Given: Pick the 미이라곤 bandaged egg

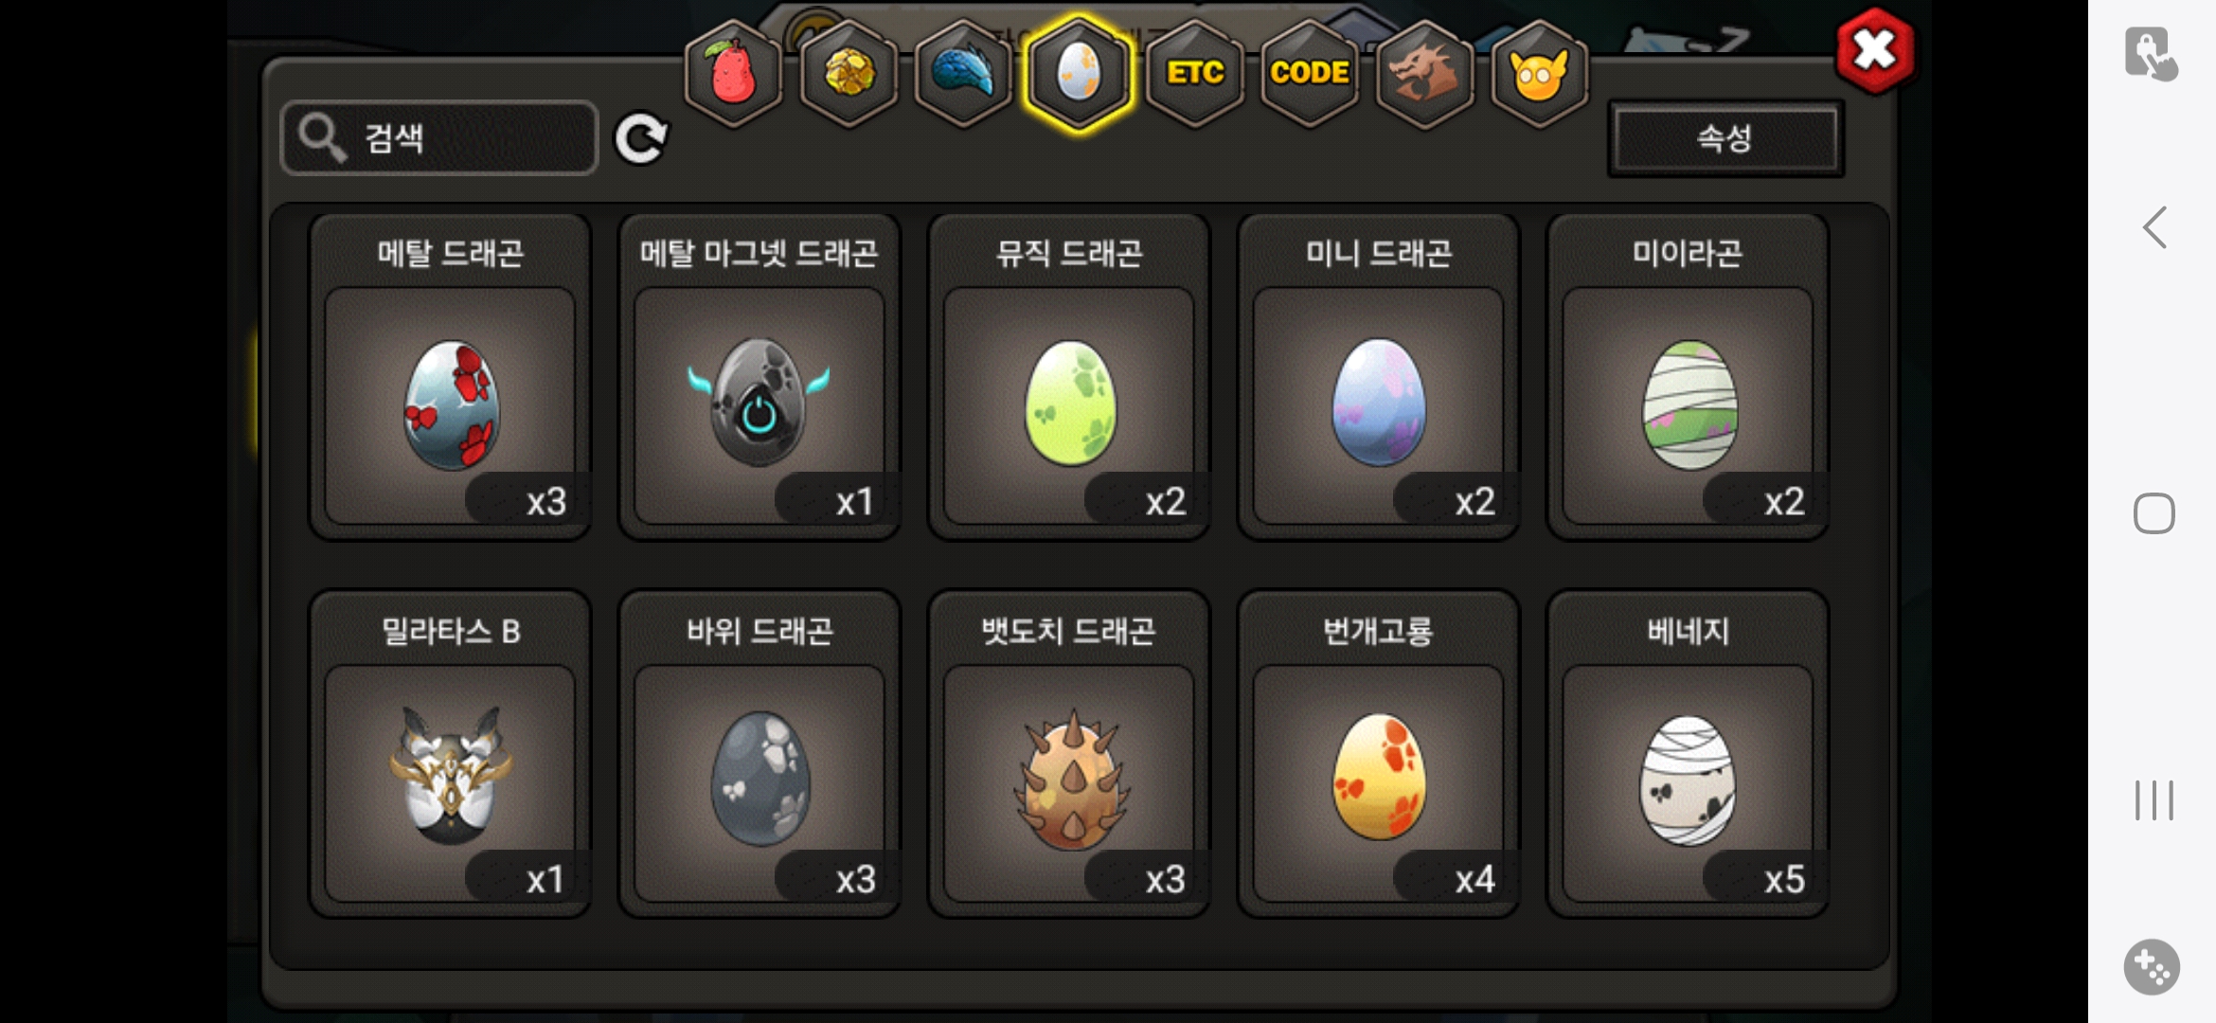Looking at the screenshot, I should 1688,377.
